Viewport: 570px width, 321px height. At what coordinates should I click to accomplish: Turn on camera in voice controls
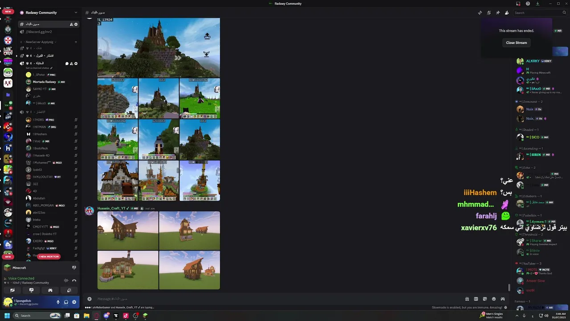tap(12, 290)
